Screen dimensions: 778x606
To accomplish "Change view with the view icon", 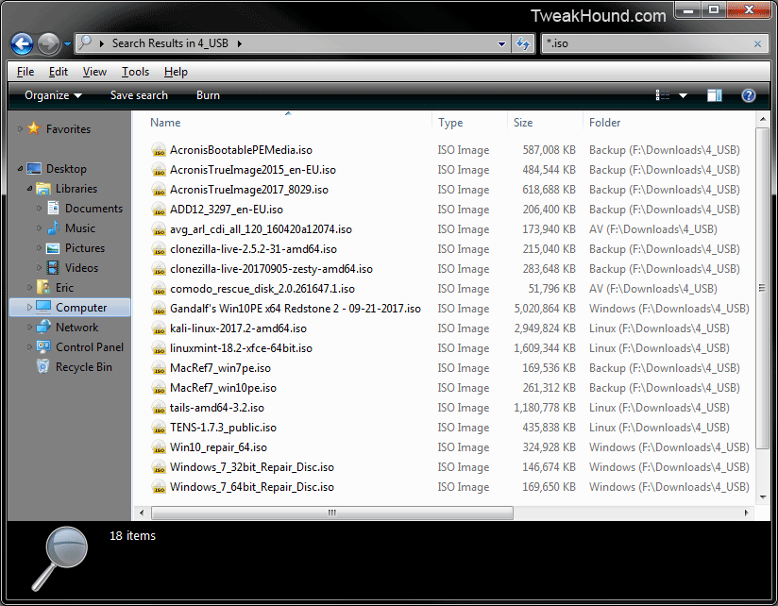I will click(663, 95).
